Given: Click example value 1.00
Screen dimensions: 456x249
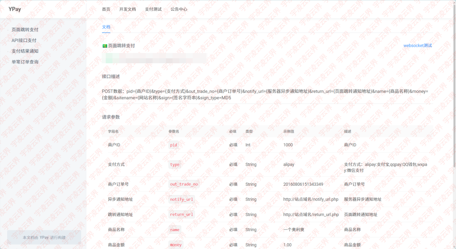Looking at the screenshot, I should 287,245.
